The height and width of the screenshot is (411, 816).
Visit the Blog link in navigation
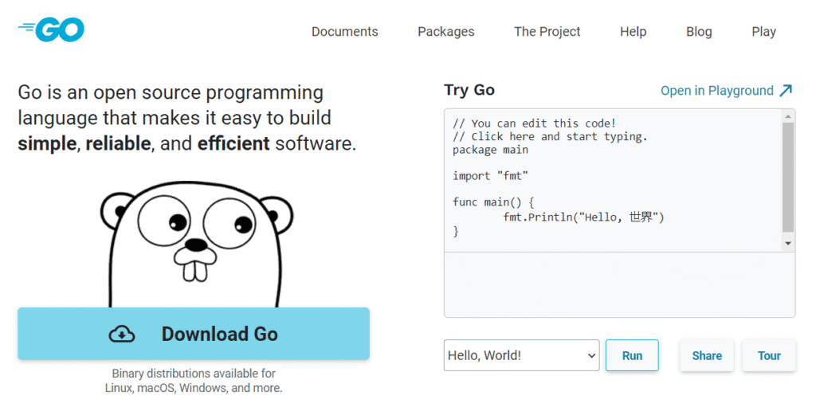pyautogui.click(x=699, y=32)
